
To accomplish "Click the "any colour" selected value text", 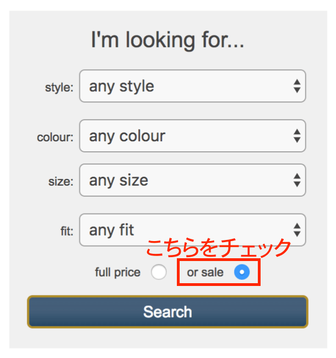I will [x=127, y=136].
